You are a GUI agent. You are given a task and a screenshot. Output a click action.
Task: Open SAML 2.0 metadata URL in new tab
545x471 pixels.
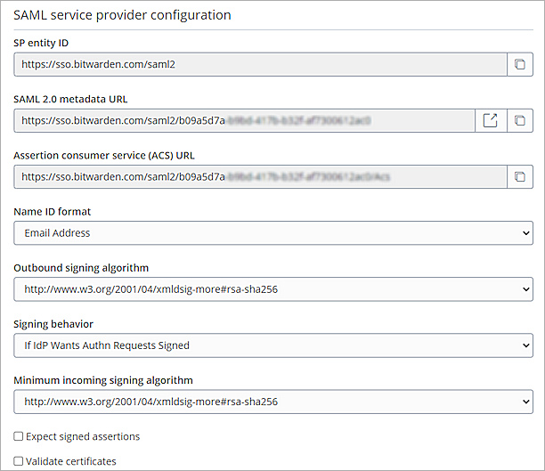[491, 120]
